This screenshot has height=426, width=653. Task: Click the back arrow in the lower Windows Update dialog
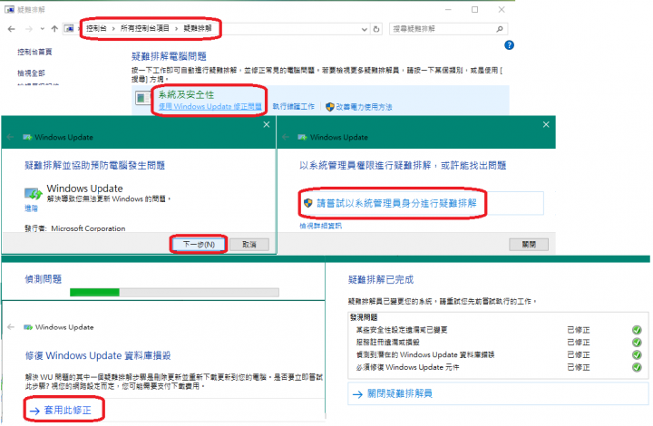11,327
